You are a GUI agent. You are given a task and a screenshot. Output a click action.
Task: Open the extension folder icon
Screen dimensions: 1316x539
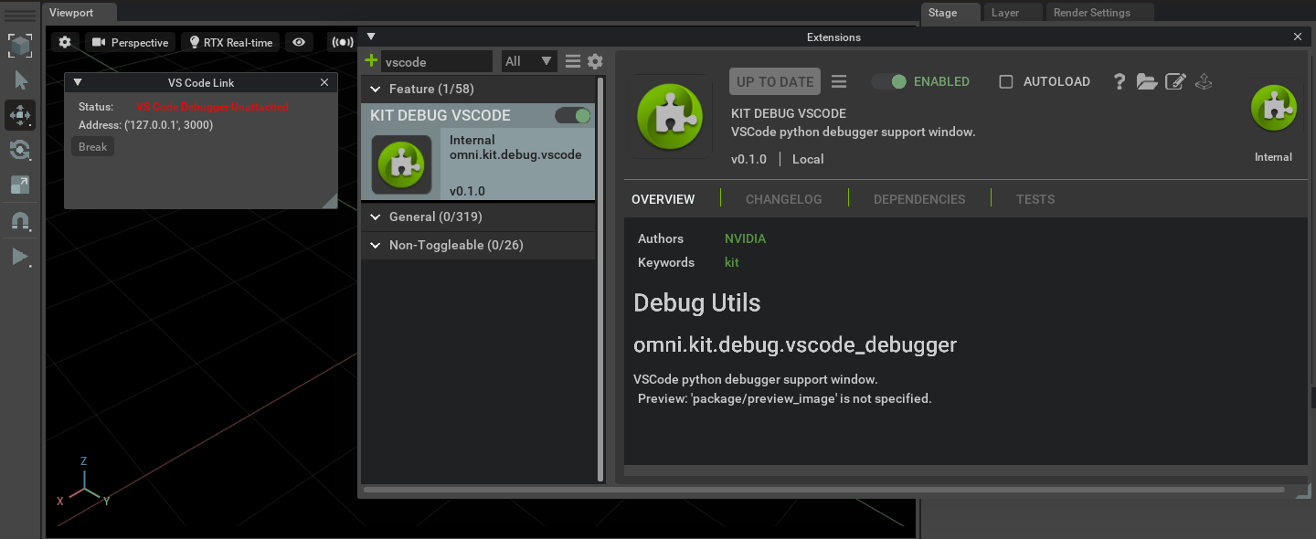[x=1147, y=81]
